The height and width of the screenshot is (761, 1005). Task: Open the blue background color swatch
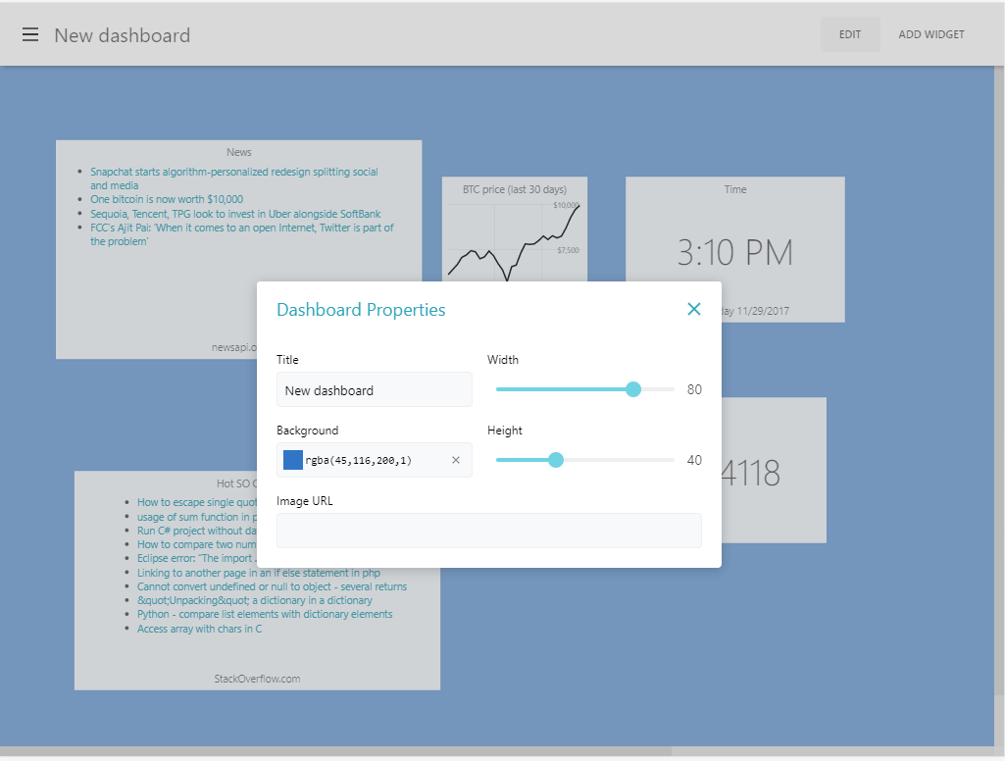tap(293, 460)
